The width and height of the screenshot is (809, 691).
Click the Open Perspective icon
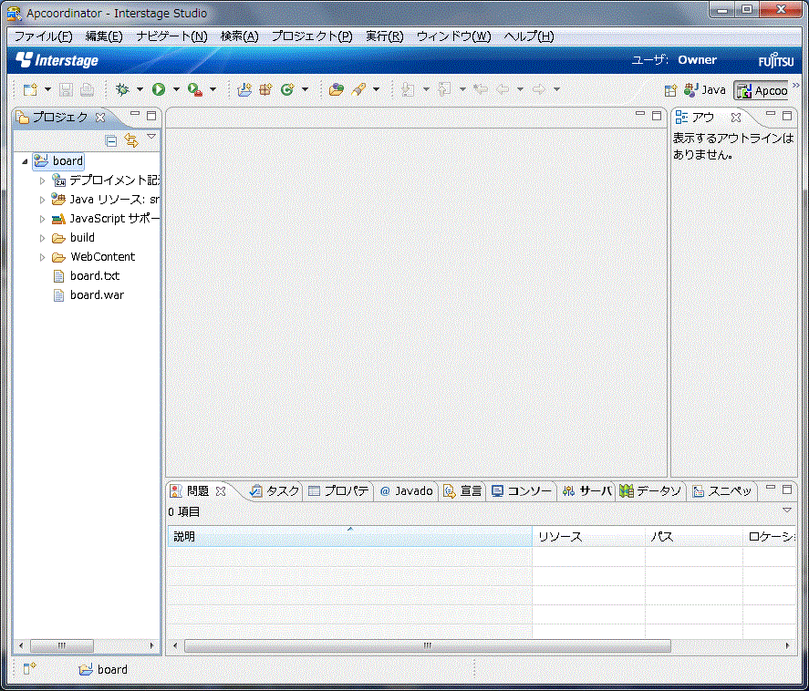[670, 90]
